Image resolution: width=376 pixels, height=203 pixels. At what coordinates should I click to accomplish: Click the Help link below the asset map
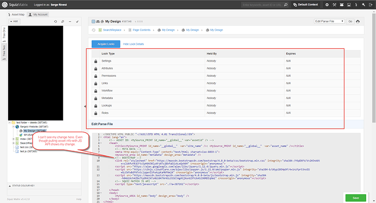tap(78, 199)
